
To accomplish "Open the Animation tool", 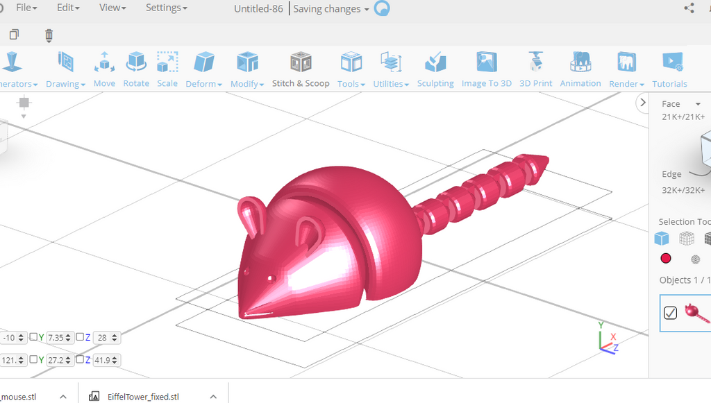I will (x=580, y=69).
